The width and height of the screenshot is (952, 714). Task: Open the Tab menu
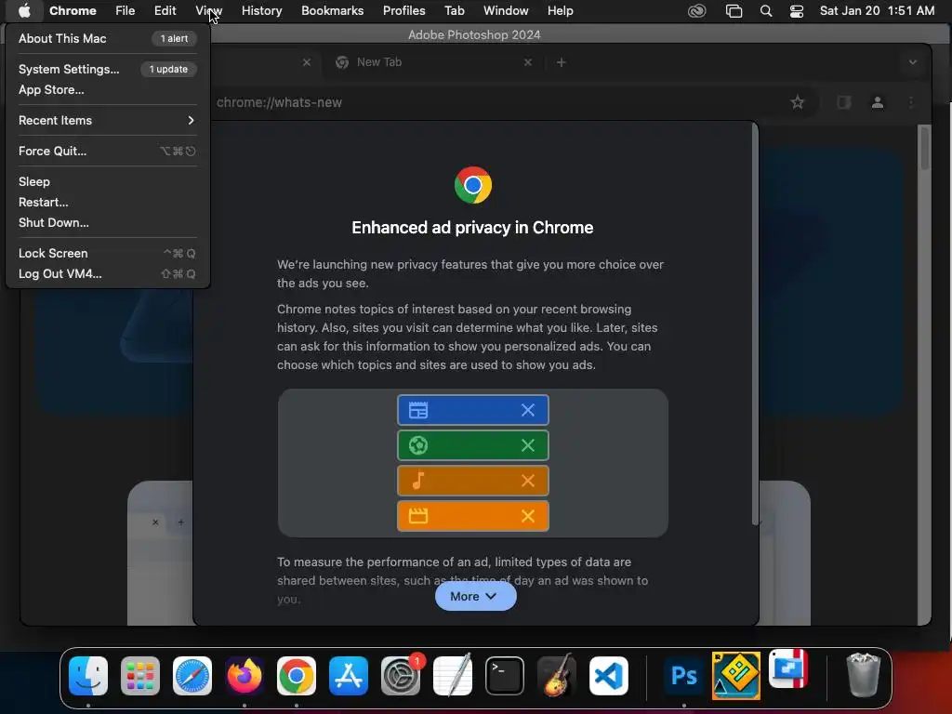[454, 10]
